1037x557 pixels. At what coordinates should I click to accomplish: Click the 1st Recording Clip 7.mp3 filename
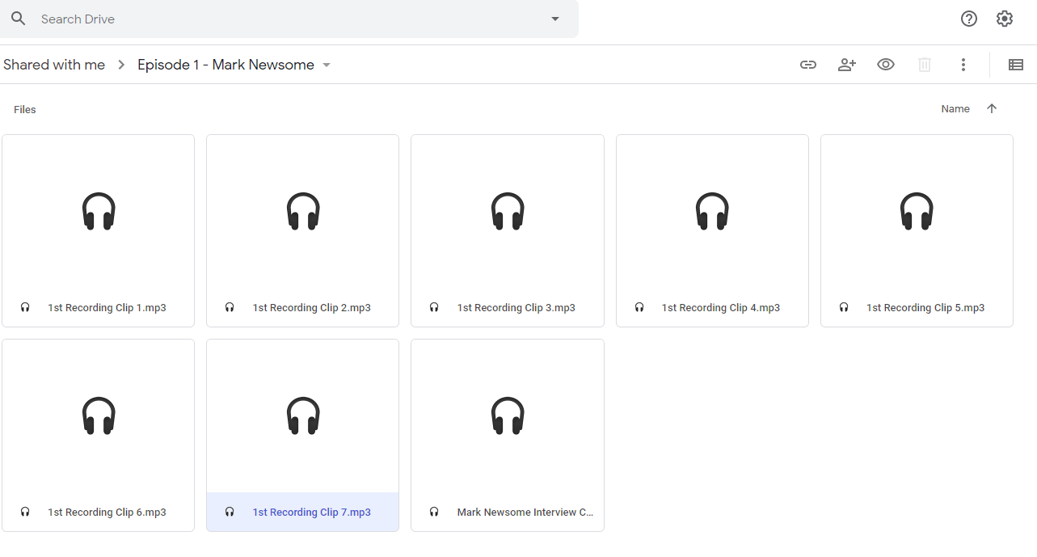(x=311, y=513)
